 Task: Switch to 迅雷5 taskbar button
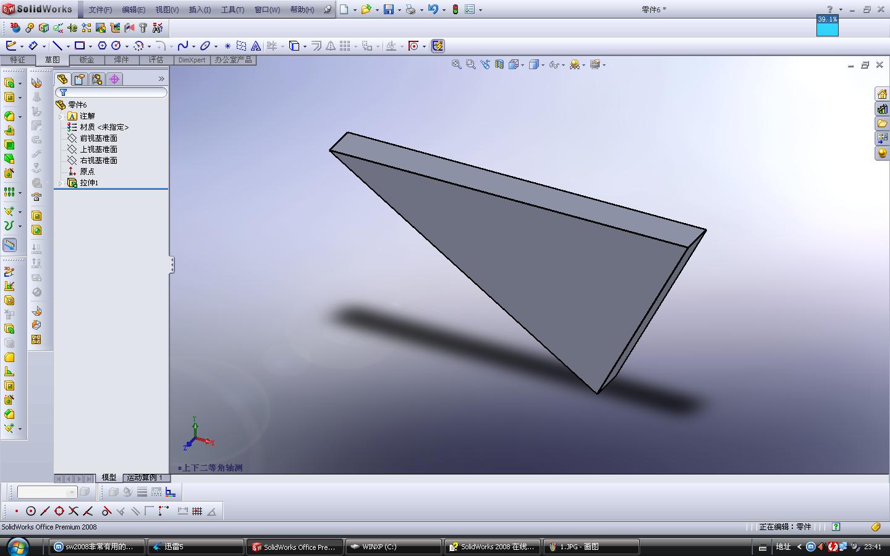coord(197,547)
